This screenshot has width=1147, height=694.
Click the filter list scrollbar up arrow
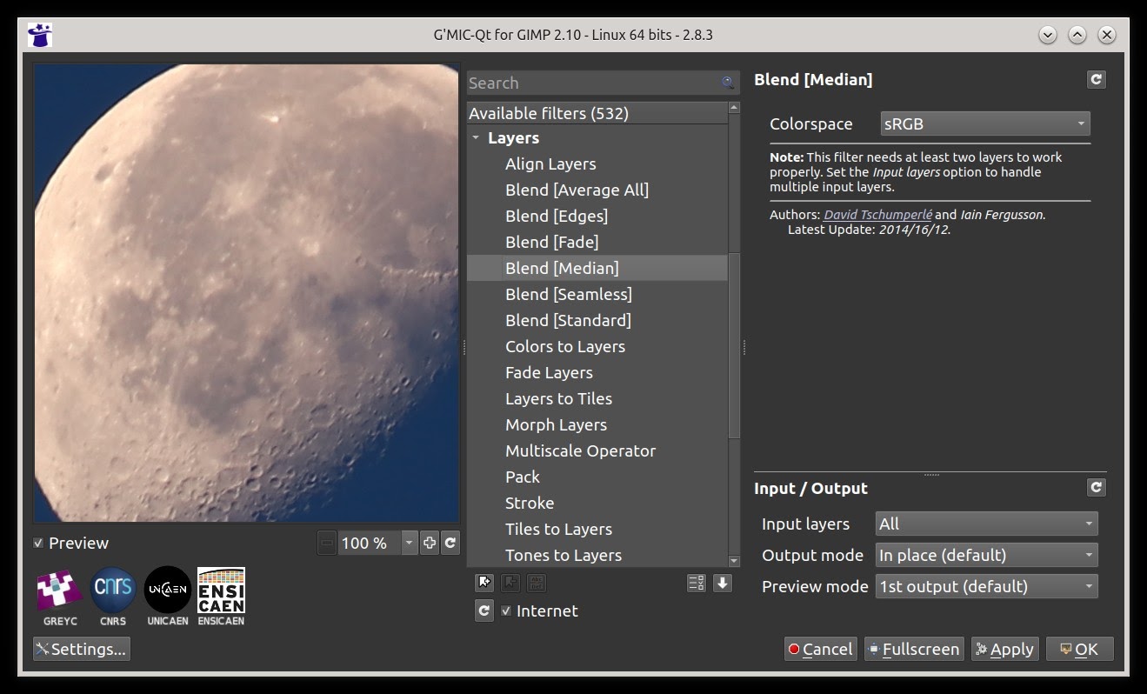pos(734,108)
